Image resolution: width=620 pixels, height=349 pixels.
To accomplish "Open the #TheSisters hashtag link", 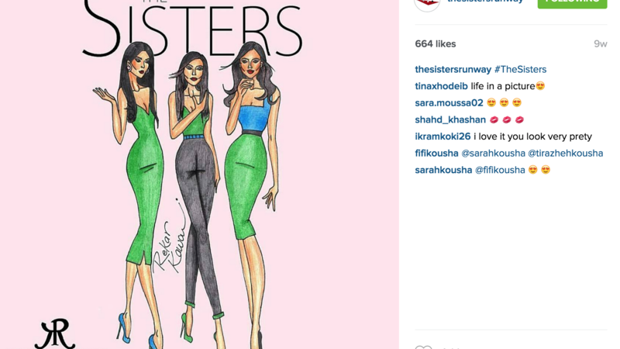I will 520,69.
